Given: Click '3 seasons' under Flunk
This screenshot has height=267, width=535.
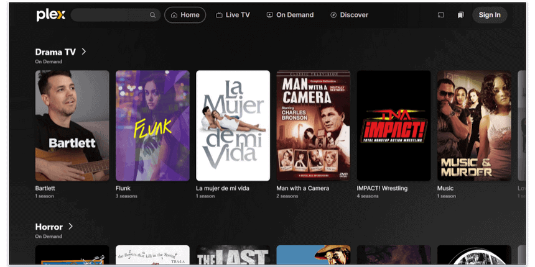Looking at the screenshot, I should (126, 196).
